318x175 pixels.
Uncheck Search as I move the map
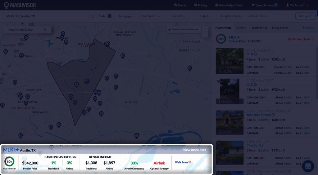click(x=170, y=29)
